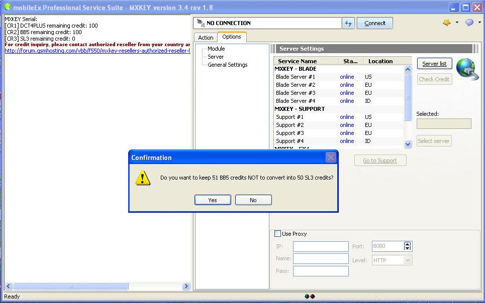Select the Support #1 row

339,117
